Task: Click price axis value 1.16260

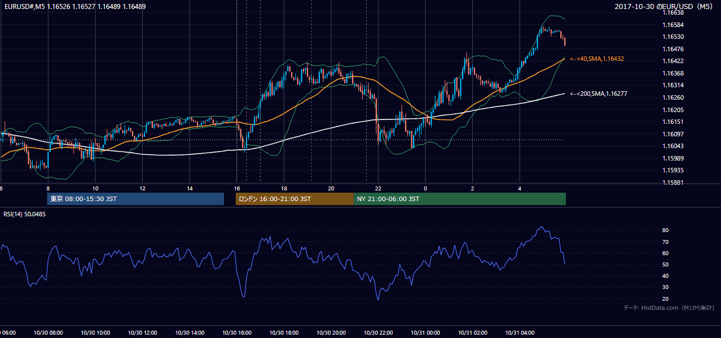Action: [x=674, y=97]
